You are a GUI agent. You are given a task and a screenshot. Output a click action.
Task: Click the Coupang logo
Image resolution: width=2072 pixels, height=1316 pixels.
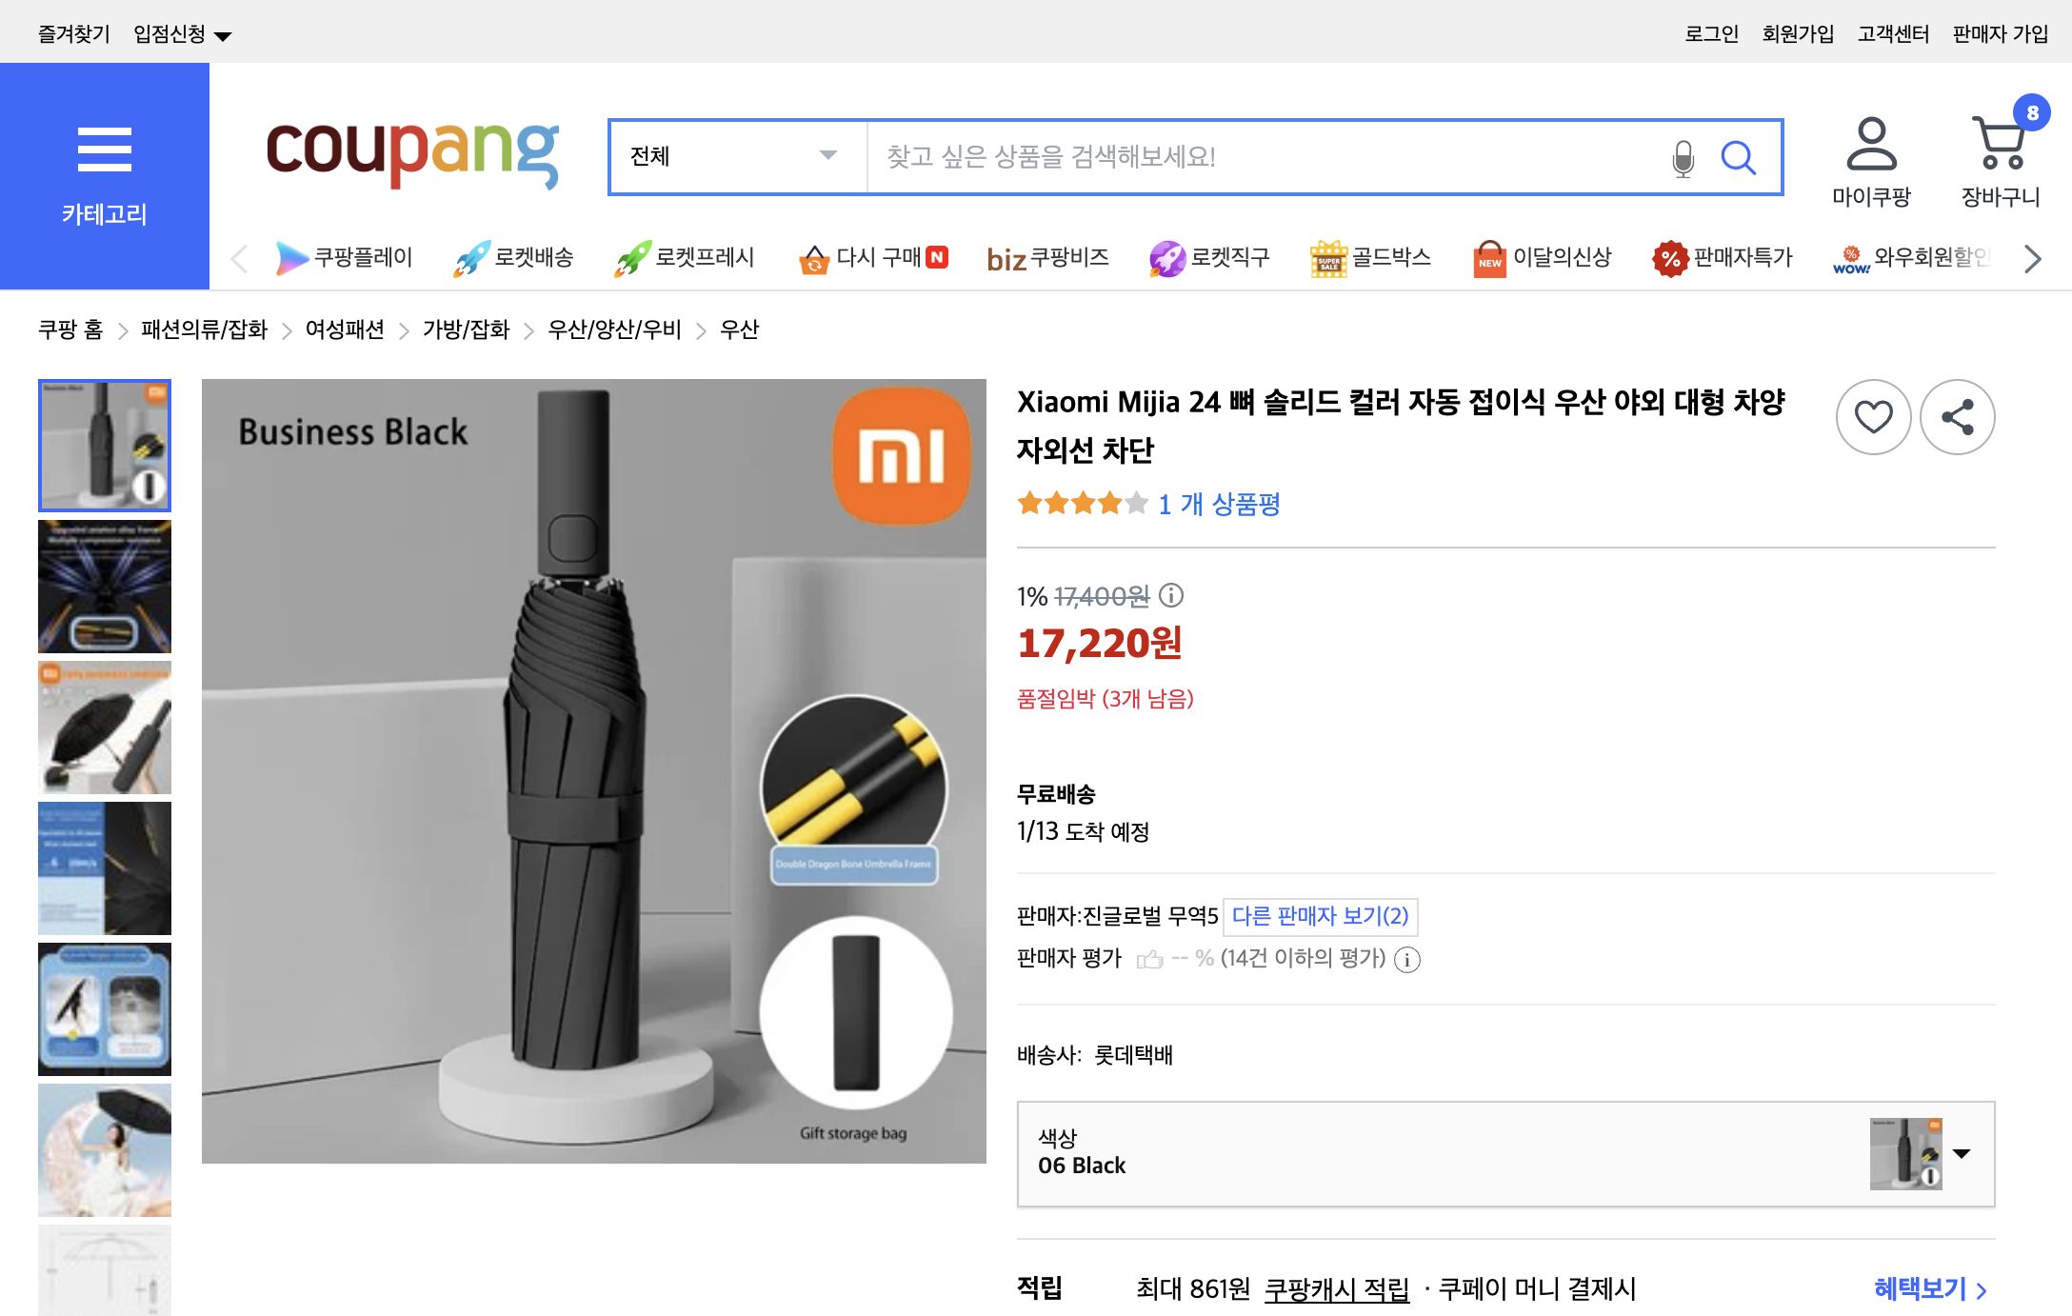412,155
